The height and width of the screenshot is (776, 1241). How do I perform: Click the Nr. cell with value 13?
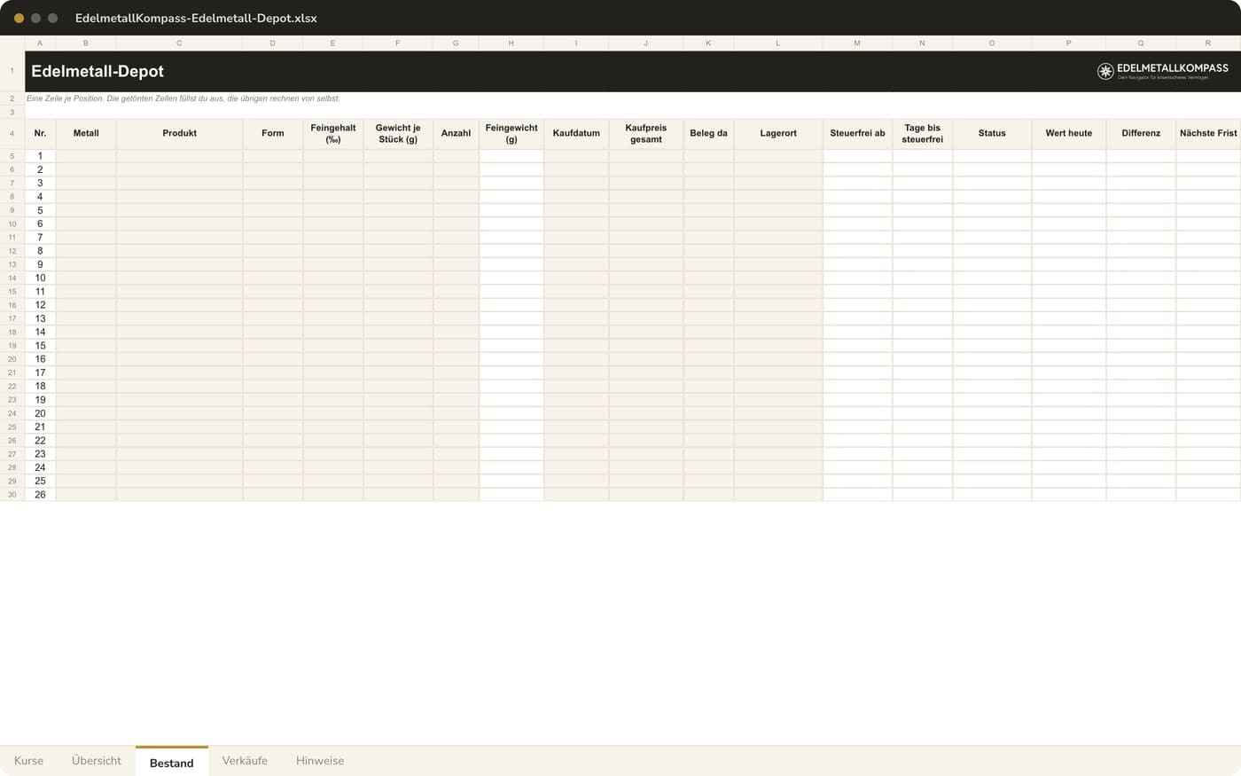[x=40, y=318]
